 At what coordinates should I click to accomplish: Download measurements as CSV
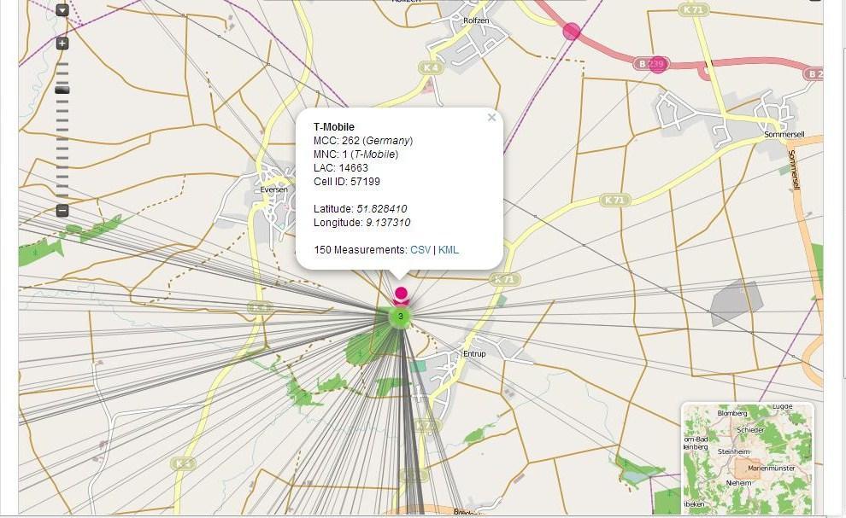coord(420,249)
